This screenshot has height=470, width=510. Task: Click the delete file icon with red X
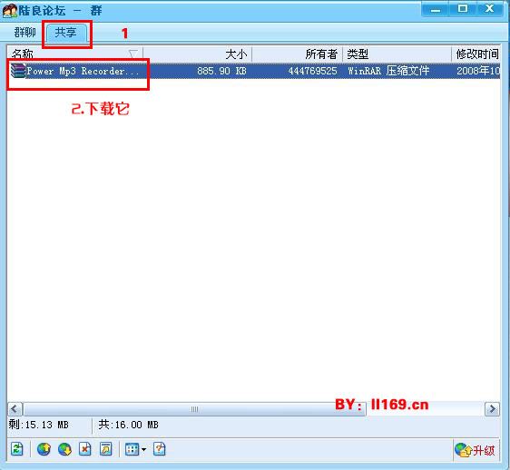(x=85, y=449)
